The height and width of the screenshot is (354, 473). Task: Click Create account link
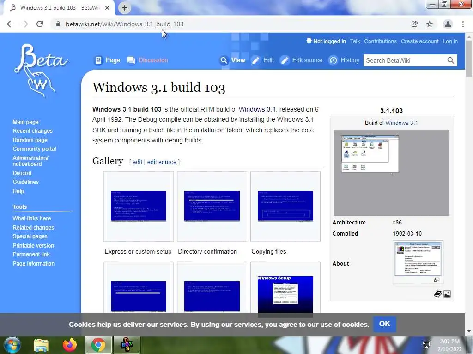tap(419, 41)
